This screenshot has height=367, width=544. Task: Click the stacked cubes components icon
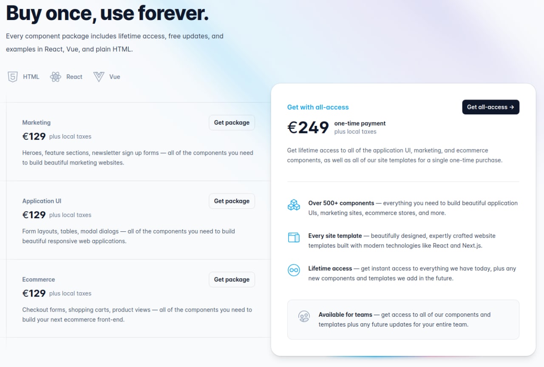294,205
